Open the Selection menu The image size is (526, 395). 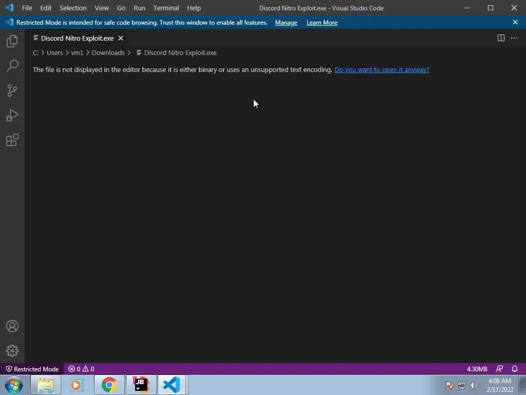[x=73, y=8]
